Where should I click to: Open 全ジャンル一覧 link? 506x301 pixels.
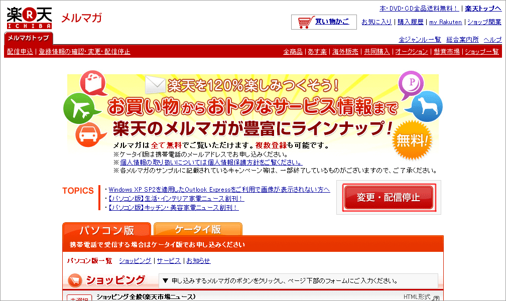click(x=420, y=39)
